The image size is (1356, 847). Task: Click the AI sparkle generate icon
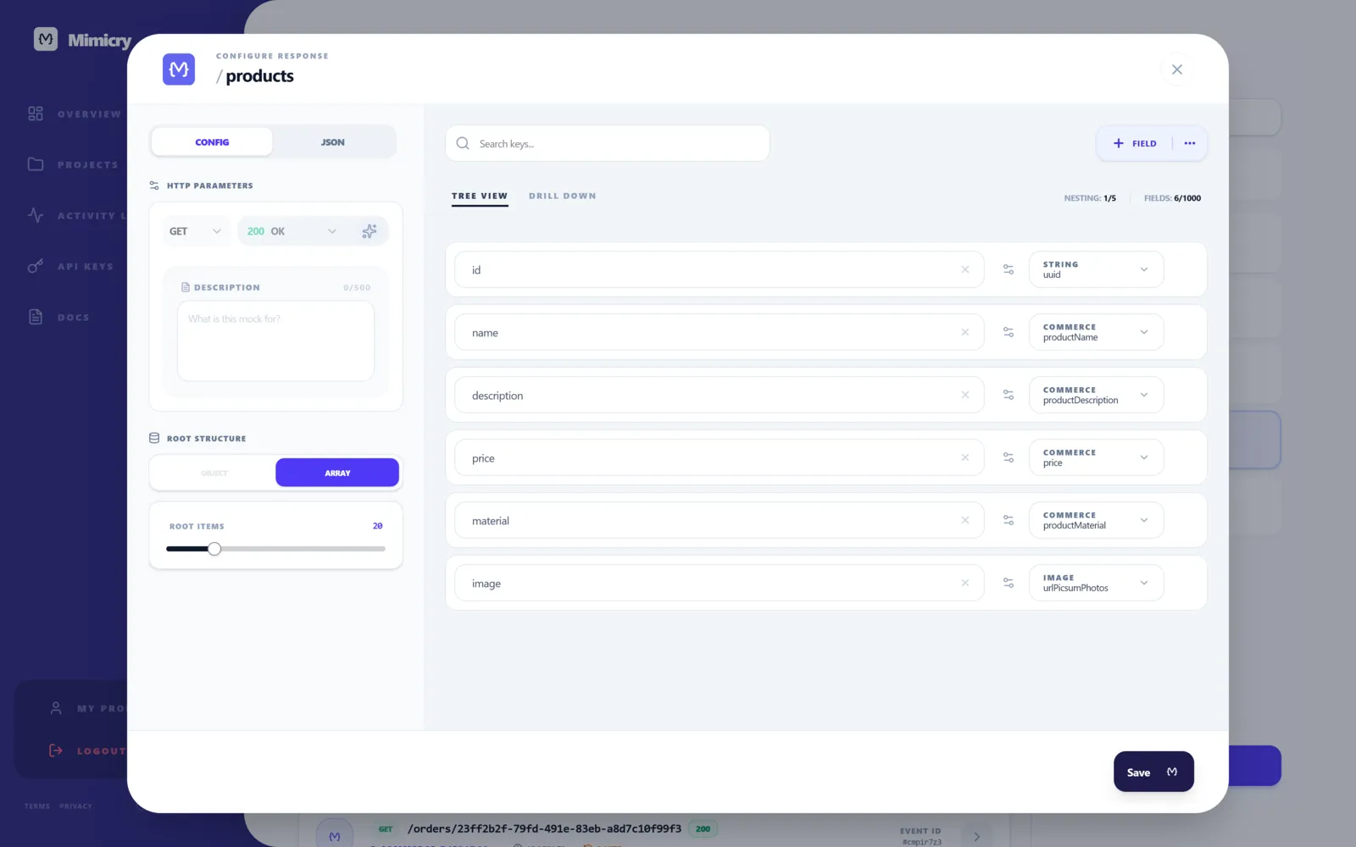coord(370,231)
